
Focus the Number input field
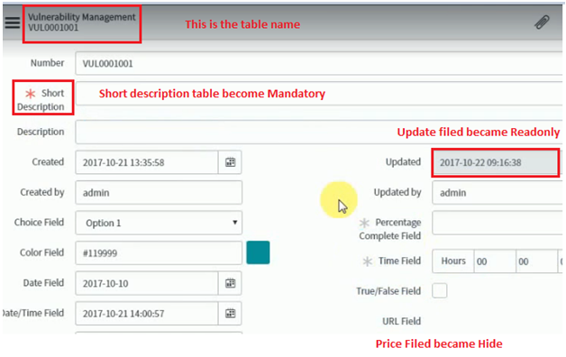point(319,63)
